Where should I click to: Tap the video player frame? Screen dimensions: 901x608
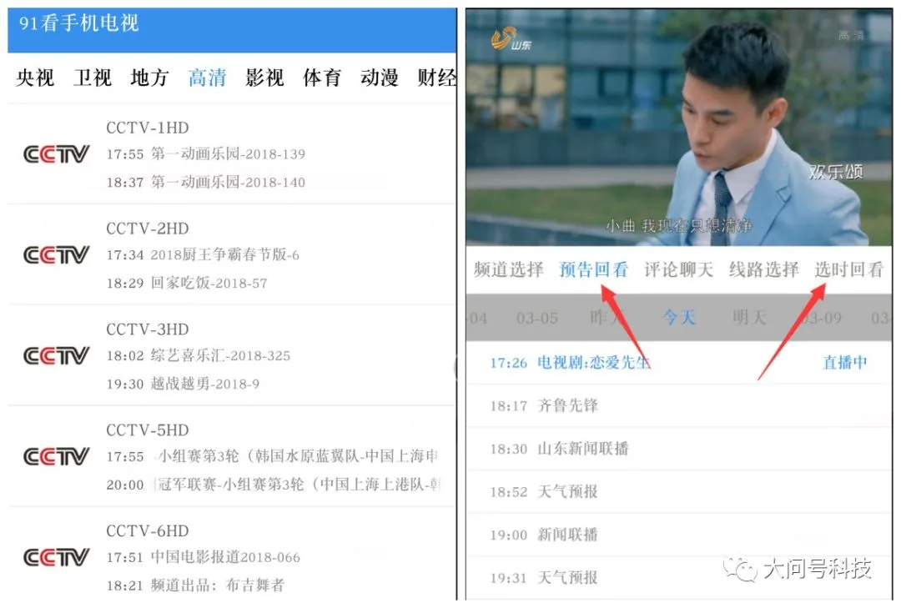[678, 128]
